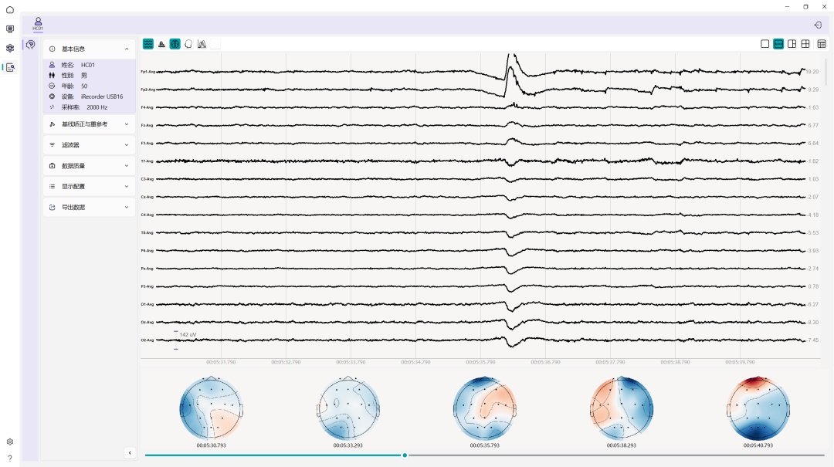Toggle the EEG waveform view button
This screenshot has height=467, width=834.
[x=148, y=44]
